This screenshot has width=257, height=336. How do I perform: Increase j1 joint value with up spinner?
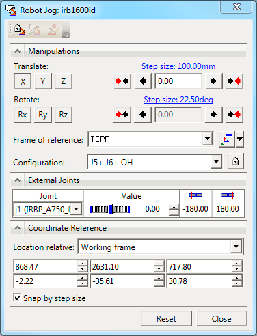click(174, 206)
